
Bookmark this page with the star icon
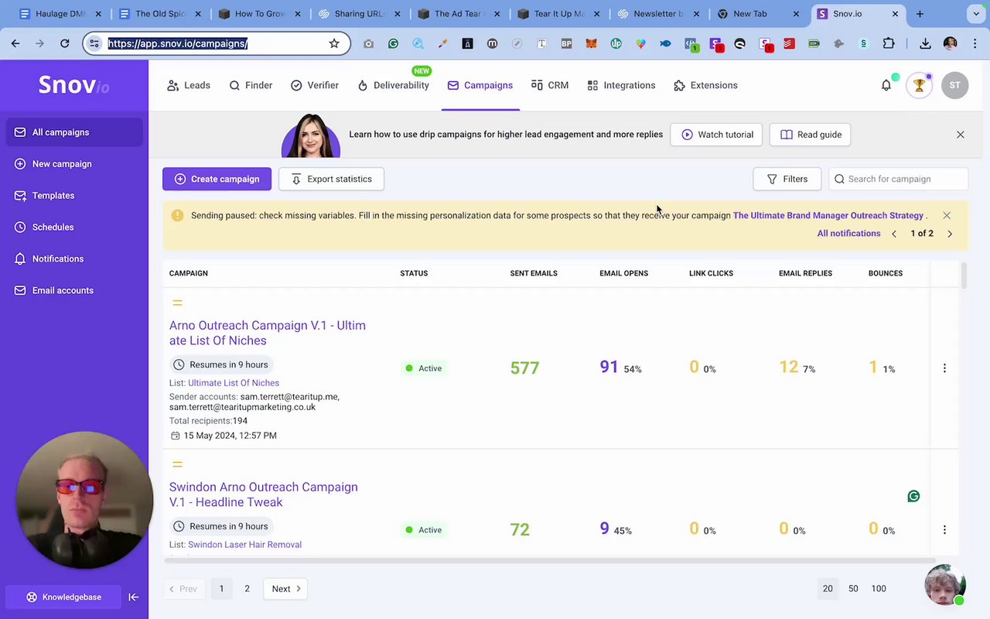(334, 43)
